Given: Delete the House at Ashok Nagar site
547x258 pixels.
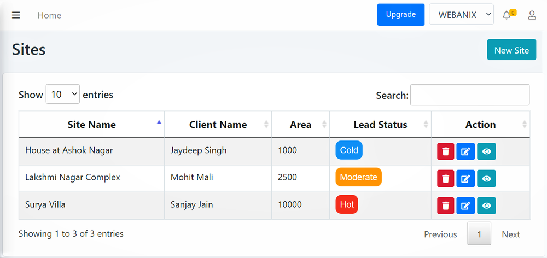Looking at the screenshot, I should (x=446, y=151).
